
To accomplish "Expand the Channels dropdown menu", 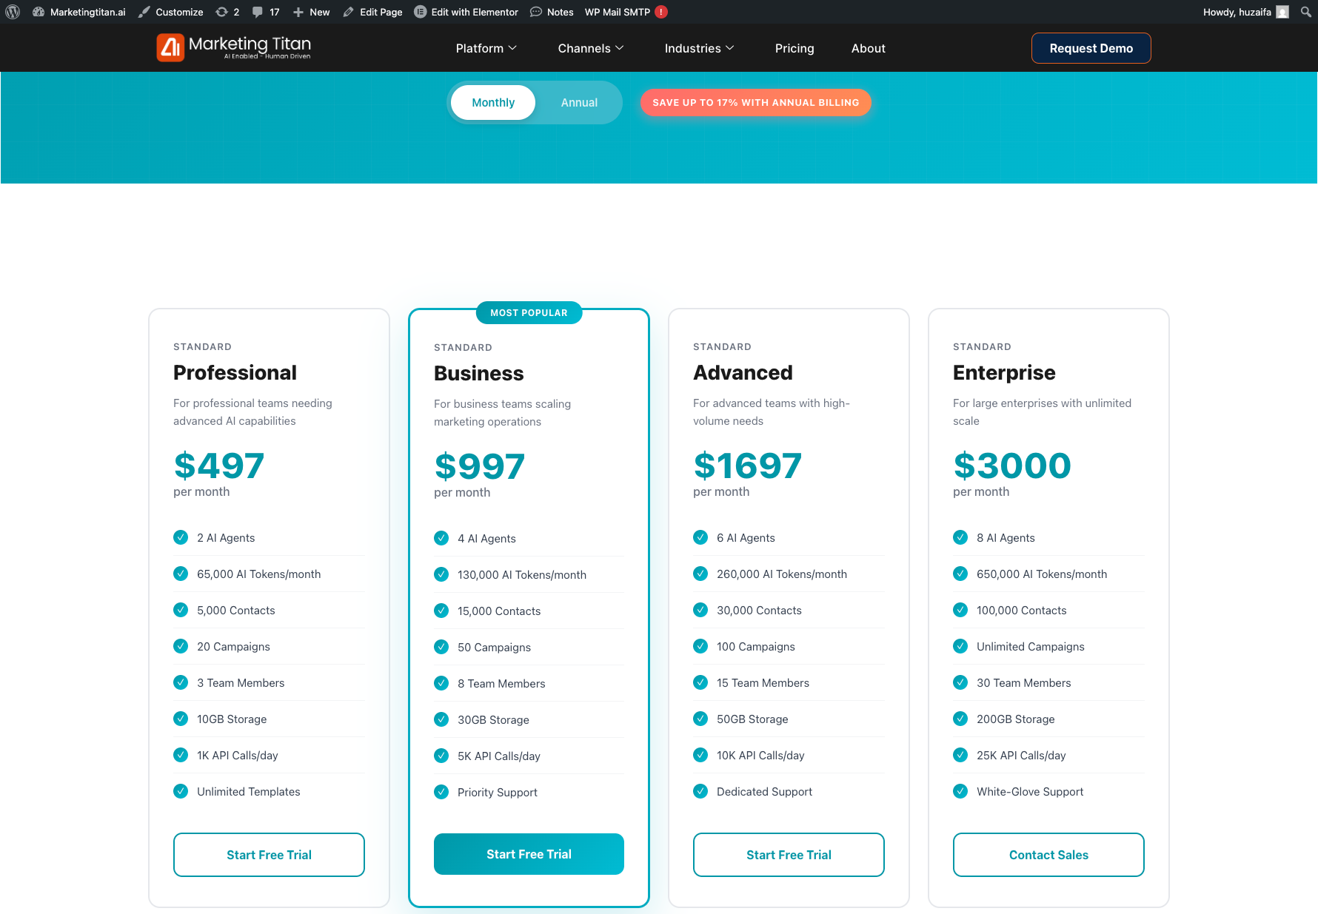I will [x=591, y=48].
